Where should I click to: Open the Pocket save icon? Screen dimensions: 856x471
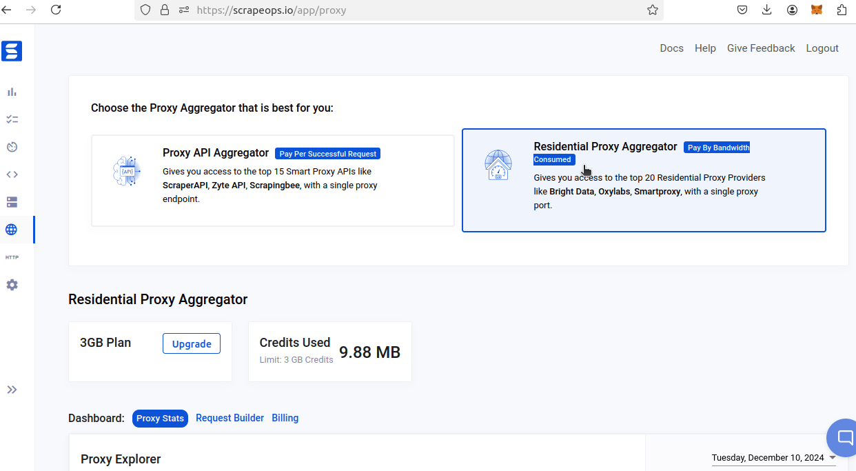tap(742, 10)
